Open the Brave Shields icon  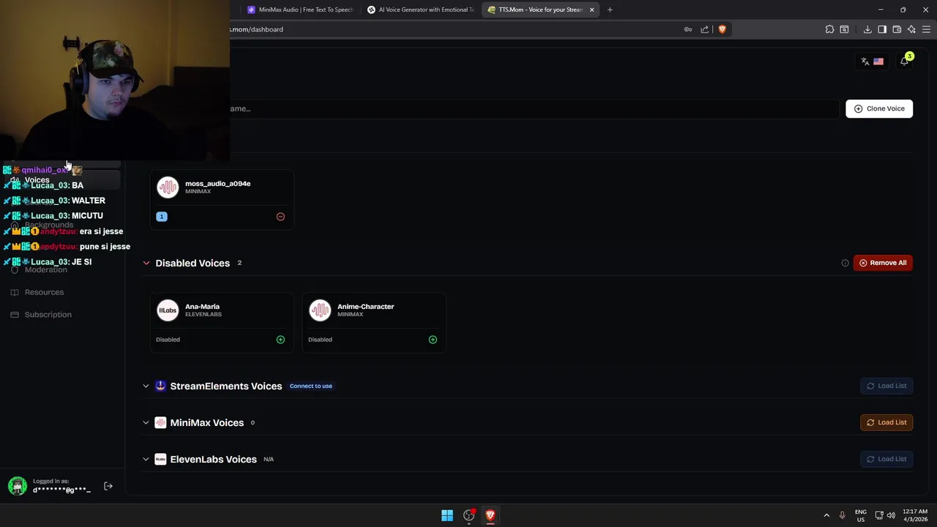coord(722,29)
